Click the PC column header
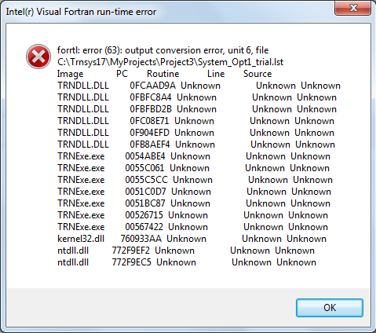 pos(122,74)
